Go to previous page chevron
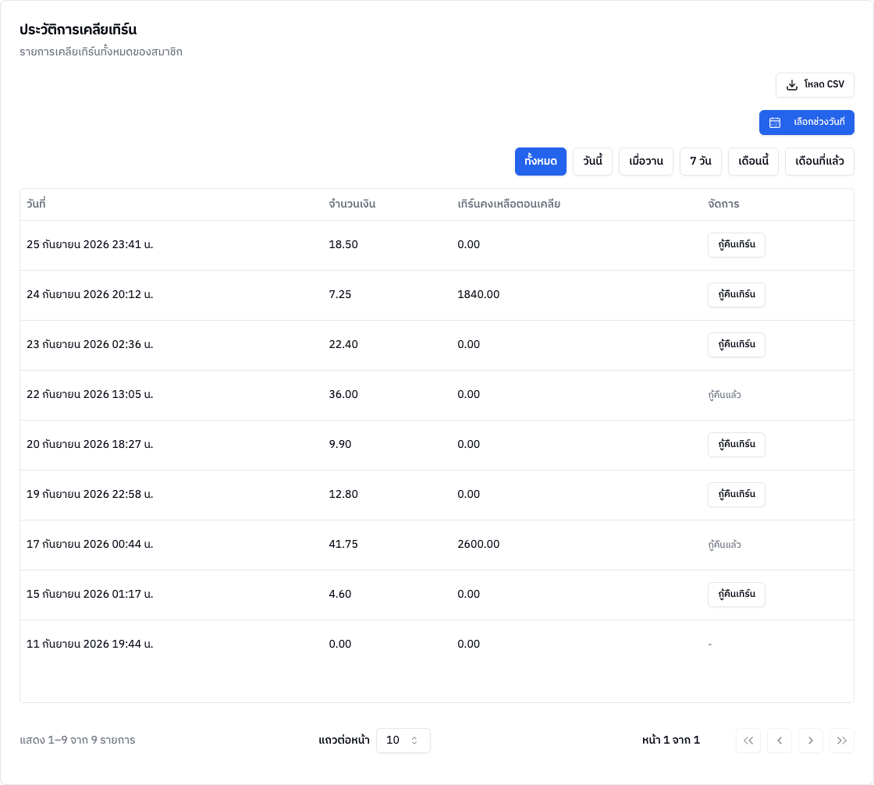The width and height of the screenshot is (874, 785). point(780,741)
